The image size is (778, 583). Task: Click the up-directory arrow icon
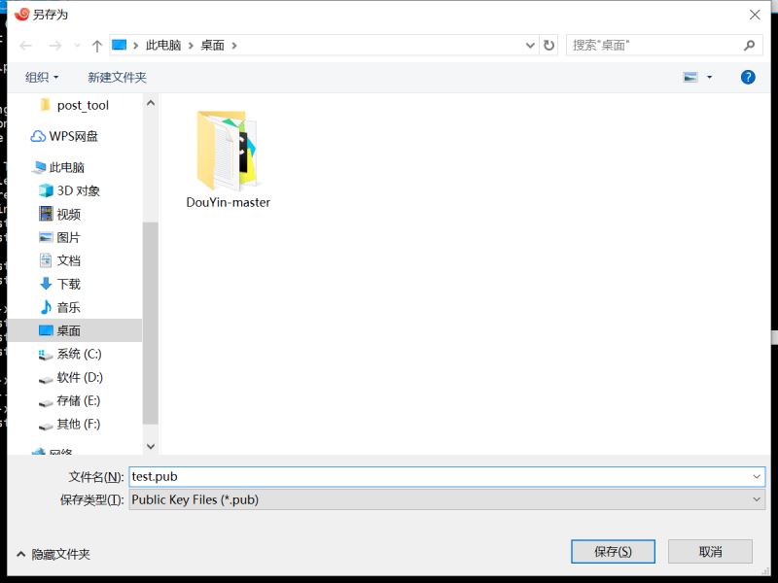97,46
